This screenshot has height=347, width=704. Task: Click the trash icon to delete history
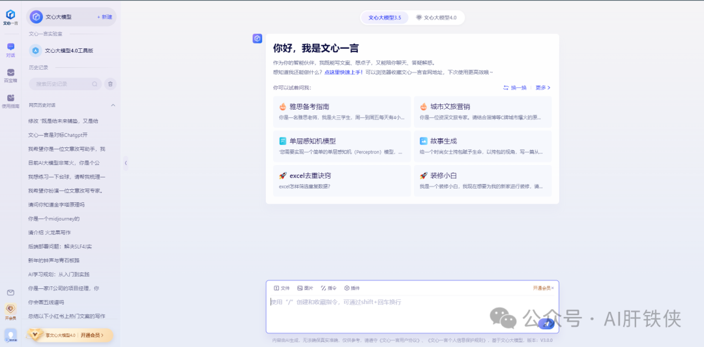tap(110, 84)
